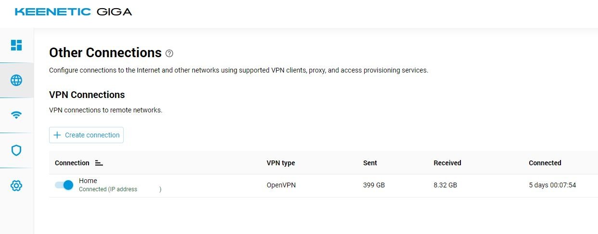Click the Connected column header
The width and height of the screenshot is (598, 234).
[545, 163]
